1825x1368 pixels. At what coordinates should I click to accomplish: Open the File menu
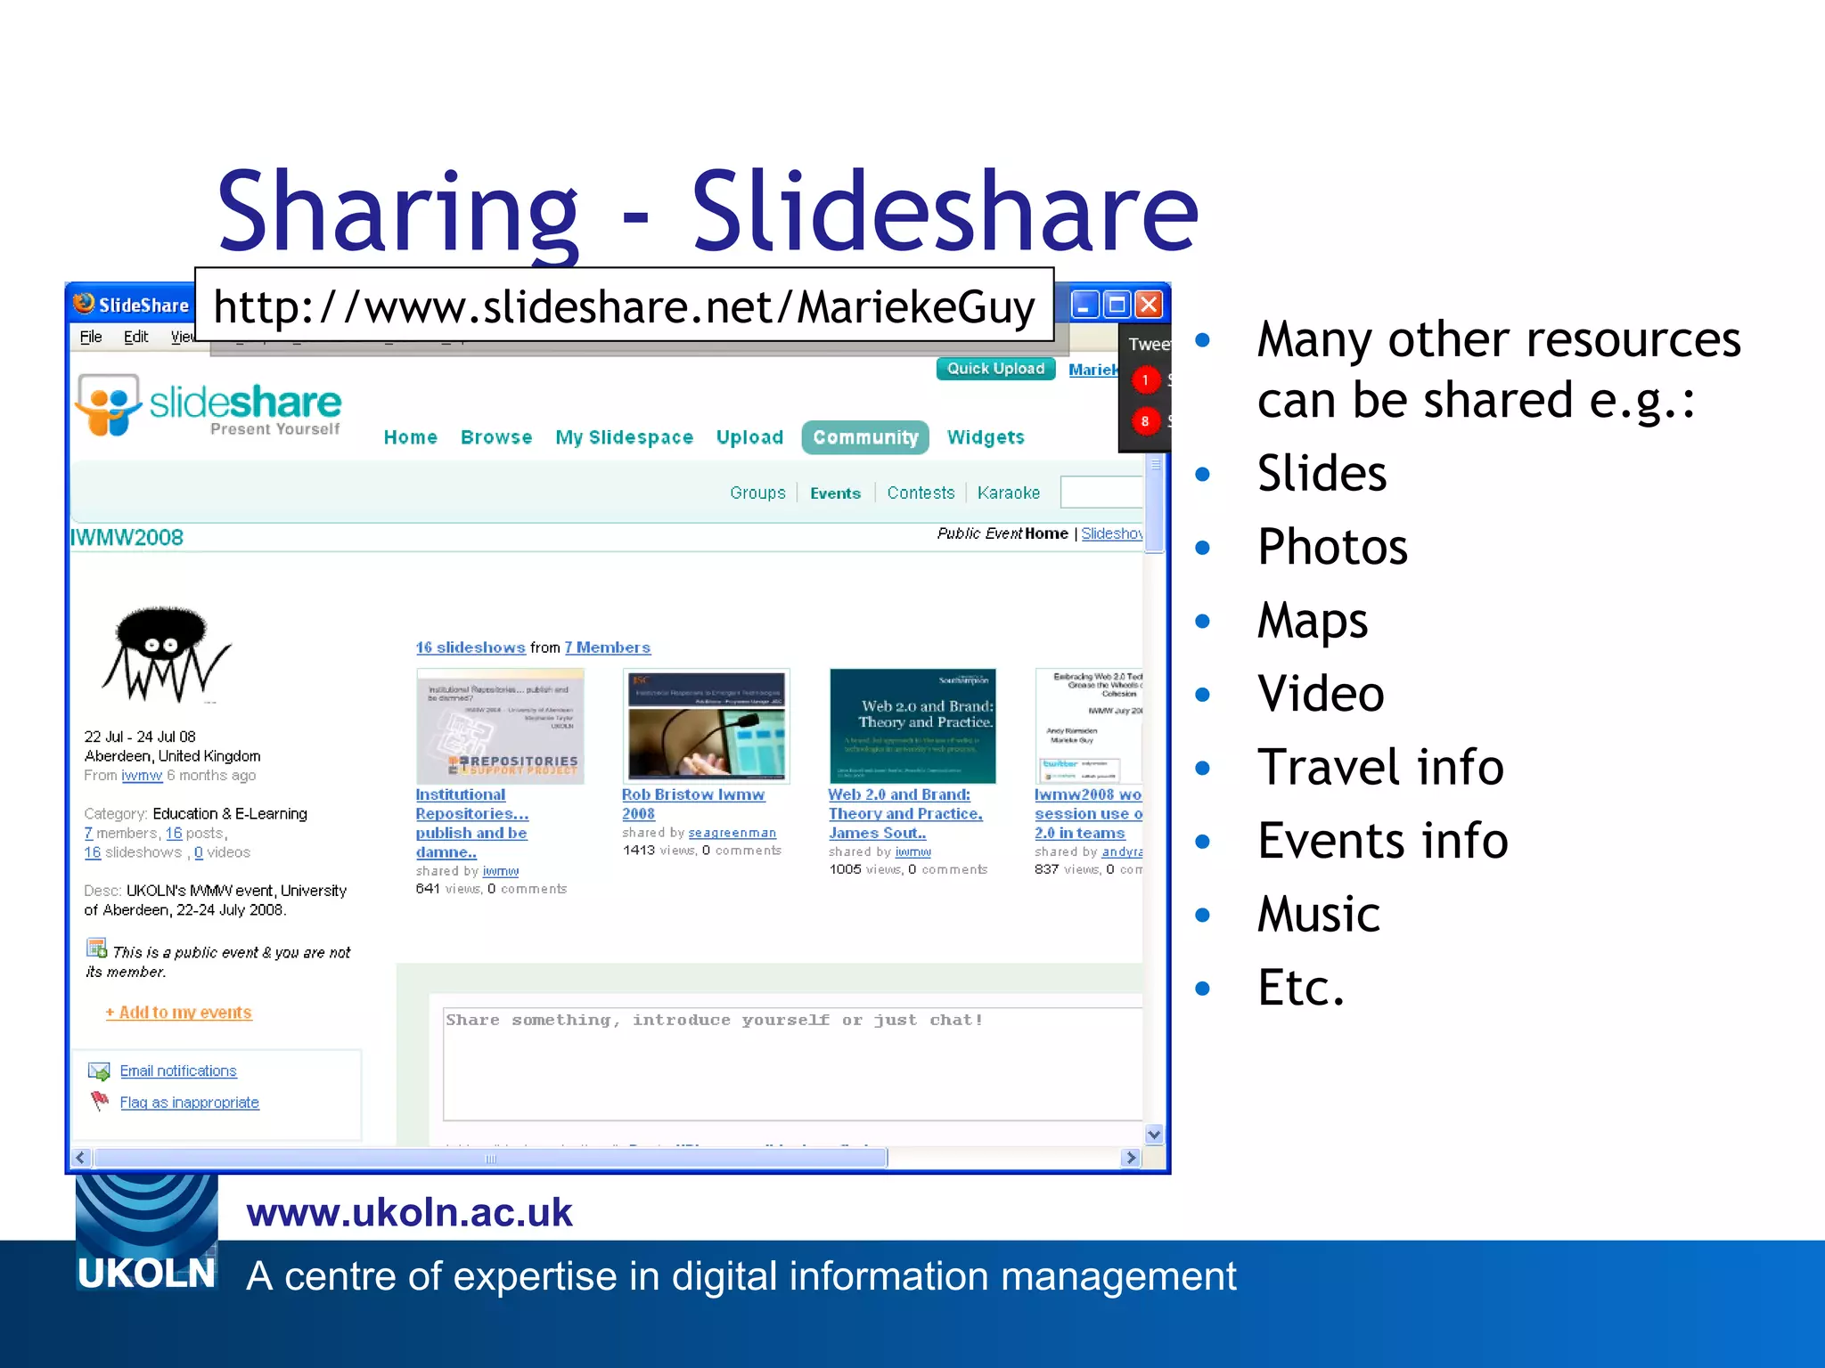coord(91,337)
